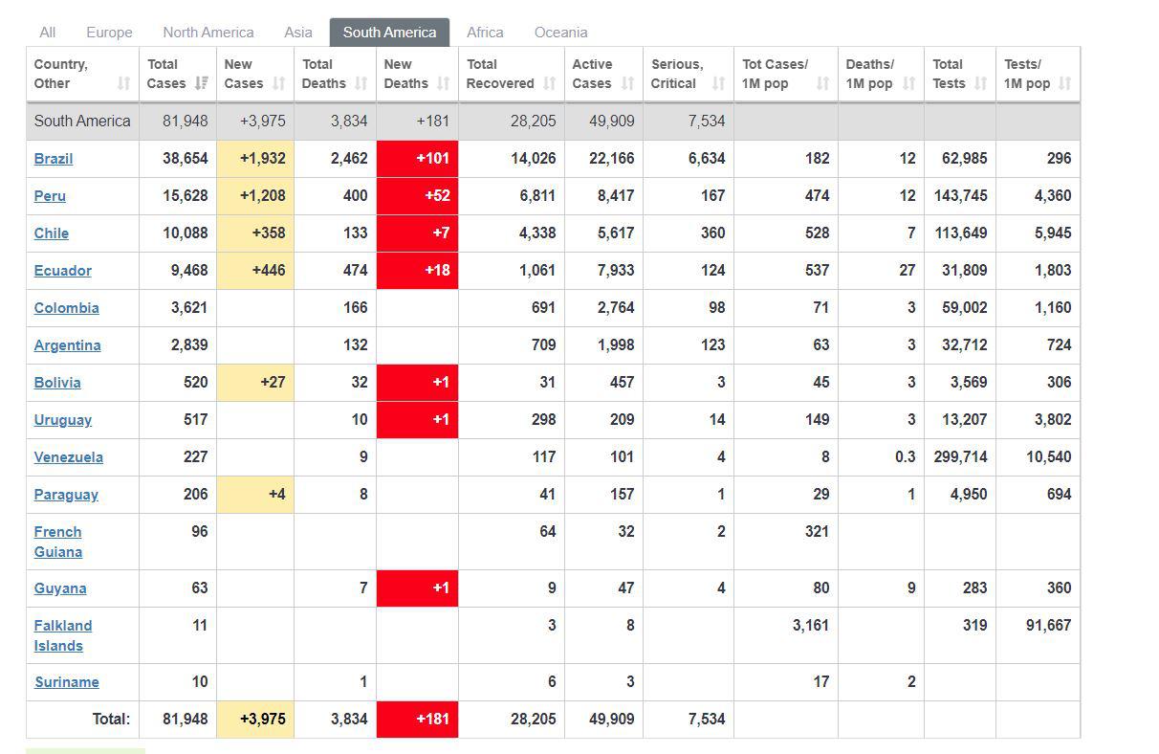Sort by Total Recovered arrow icon
The height and width of the screenshot is (754, 1159).
(x=549, y=84)
